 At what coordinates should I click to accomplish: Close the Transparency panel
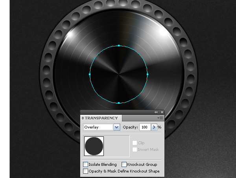tap(162, 112)
